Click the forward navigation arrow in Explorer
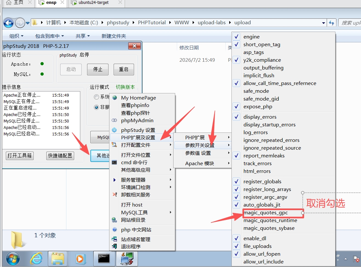 point(20,23)
